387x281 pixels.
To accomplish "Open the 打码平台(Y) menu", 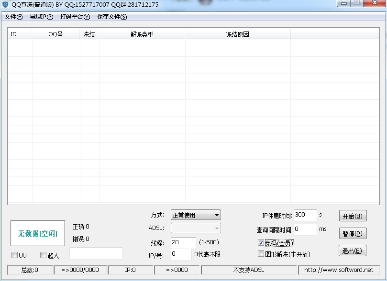I will click(x=75, y=17).
